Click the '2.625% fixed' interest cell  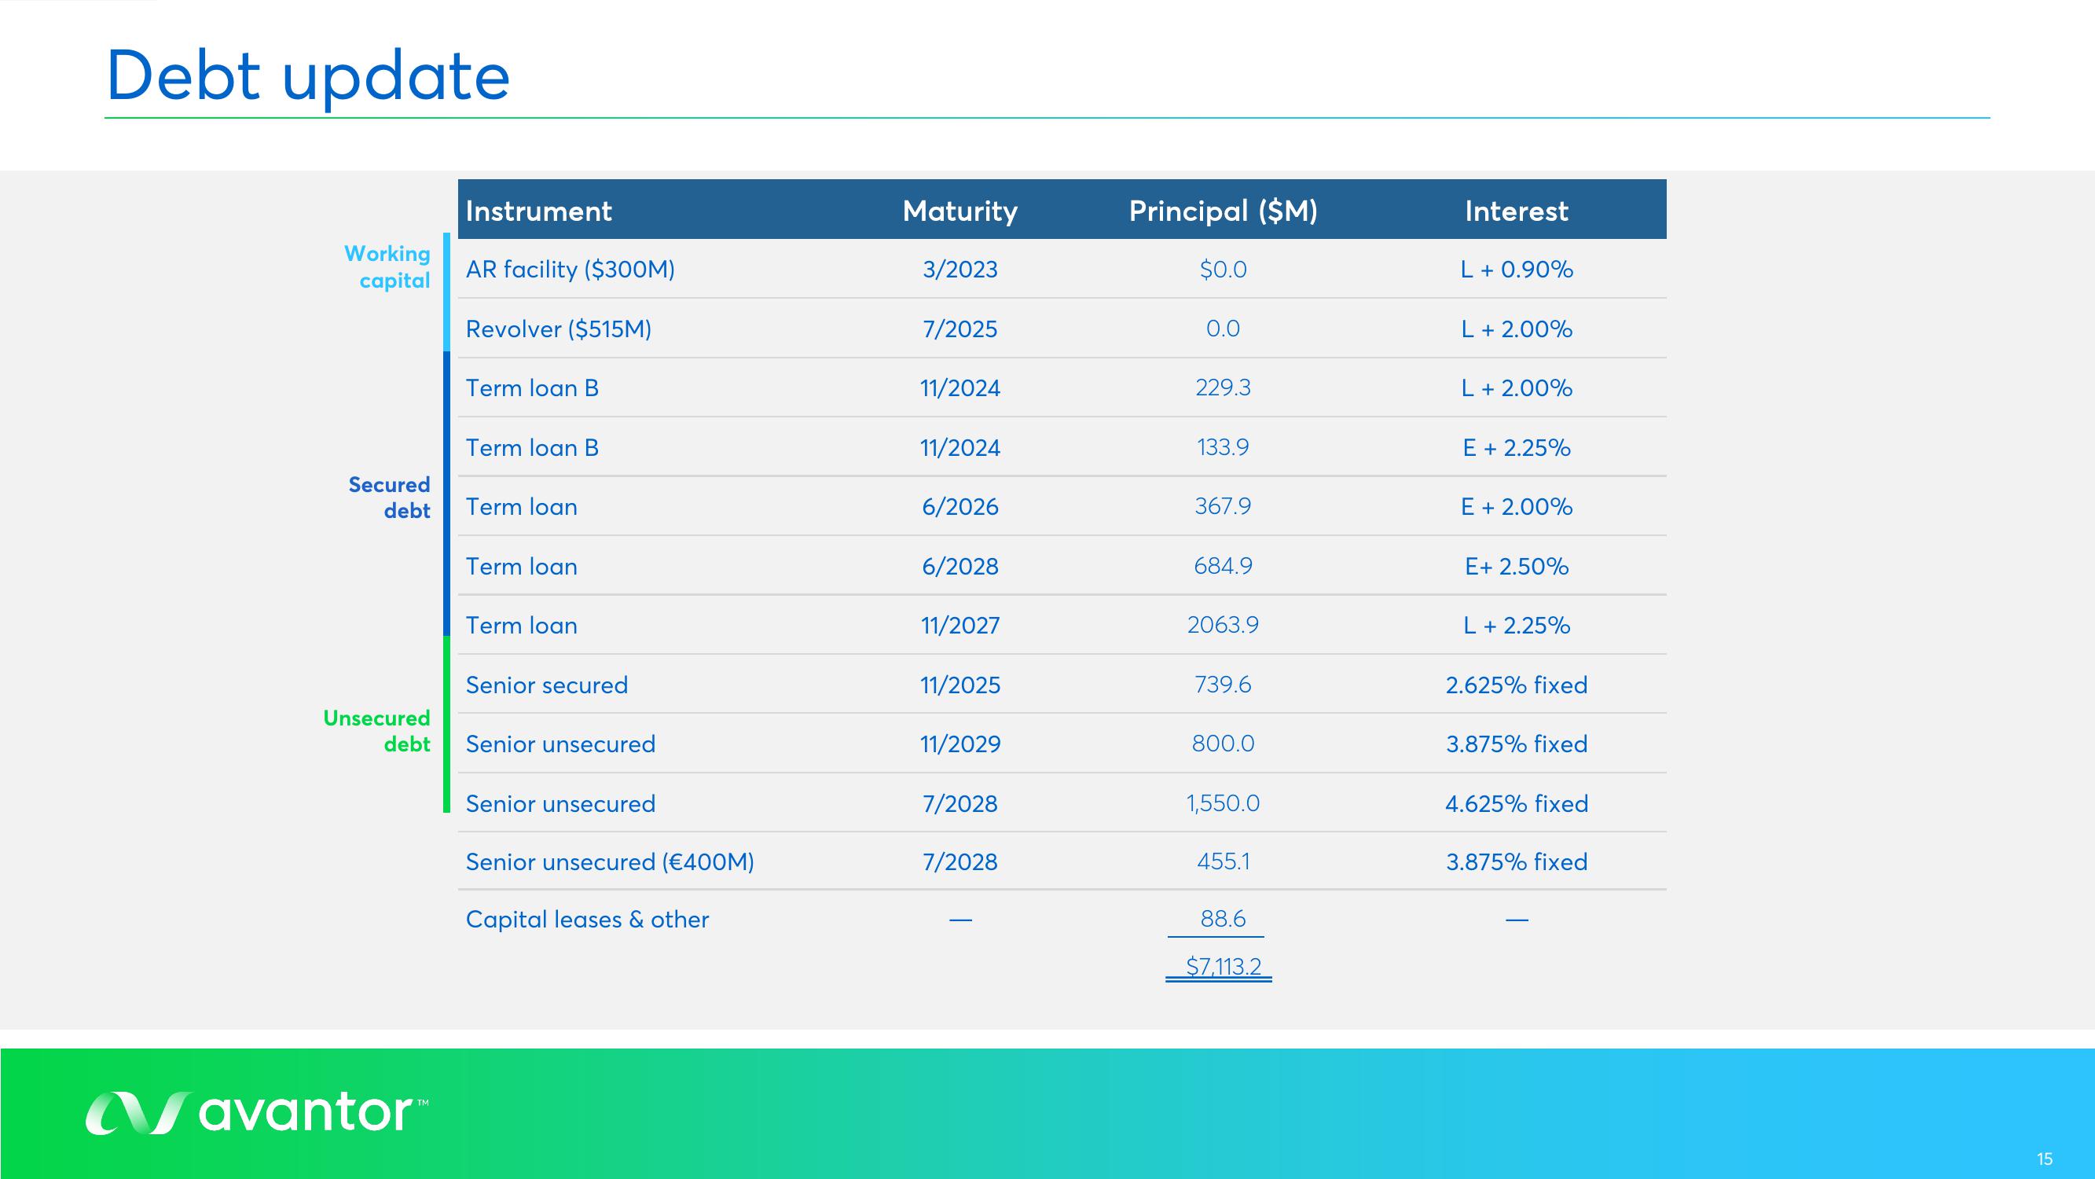click(x=1517, y=685)
